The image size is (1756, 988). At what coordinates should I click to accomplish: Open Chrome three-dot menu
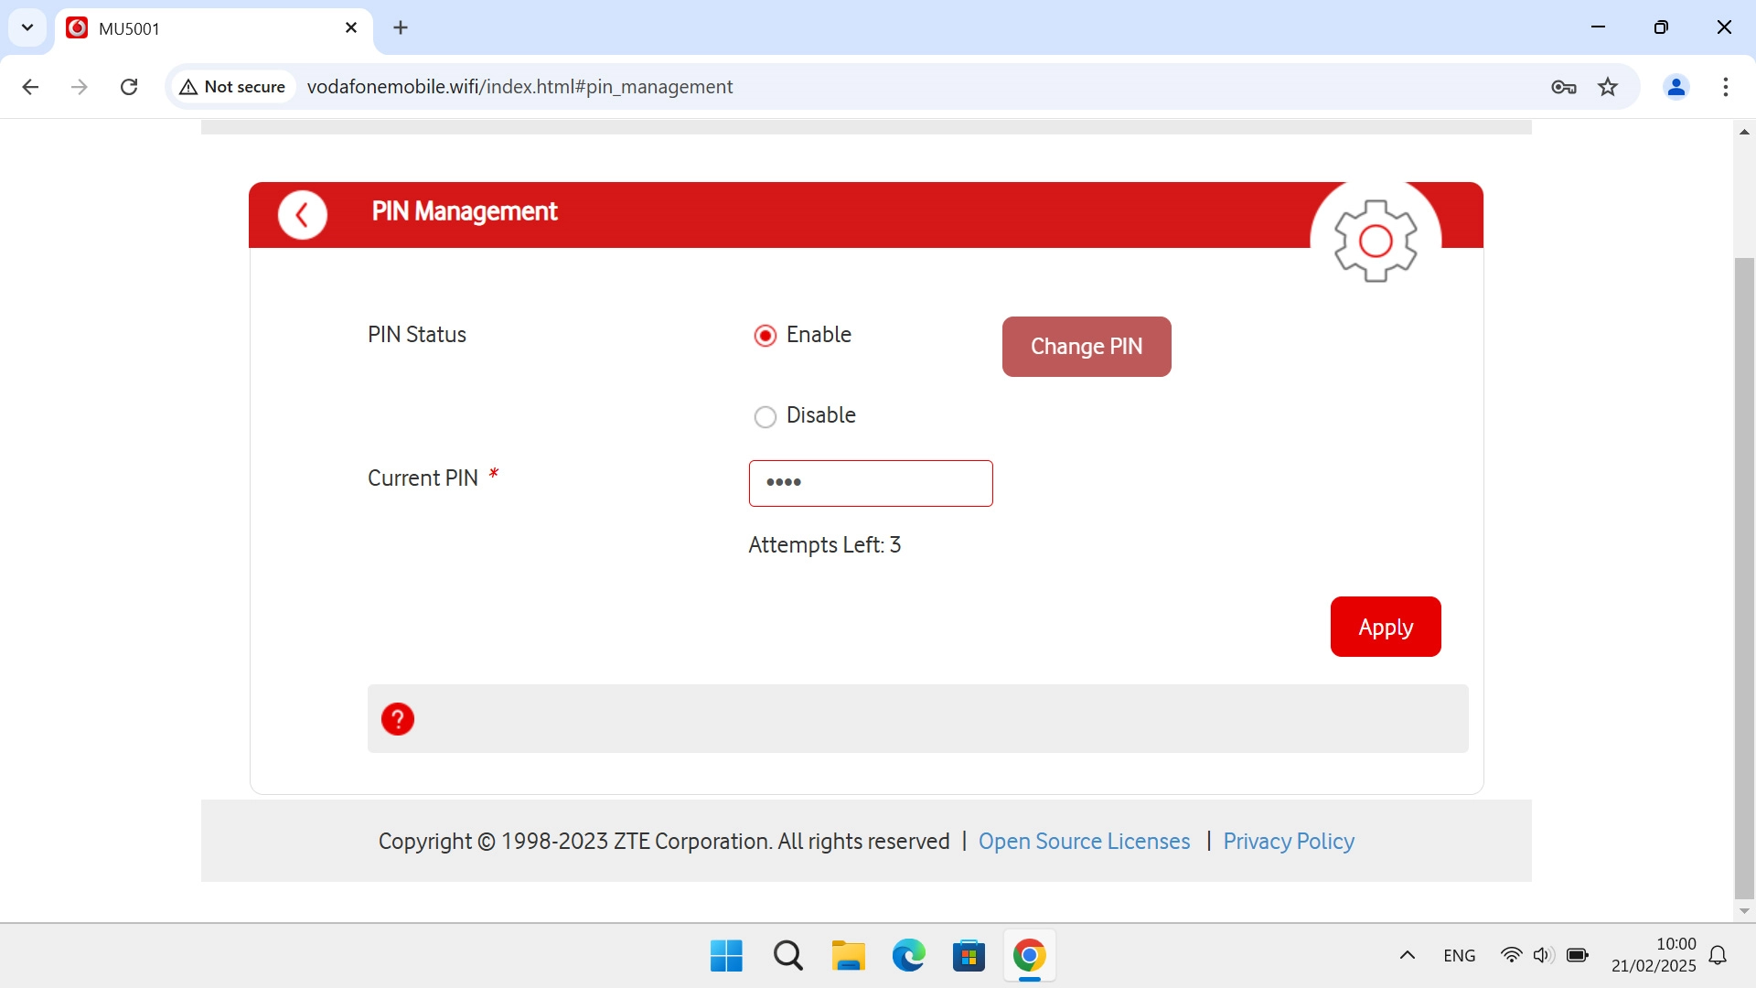pyautogui.click(x=1725, y=87)
